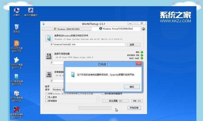Launch the Win boot repair icon
Screen dimensions: 203x121
[x=17, y=96]
